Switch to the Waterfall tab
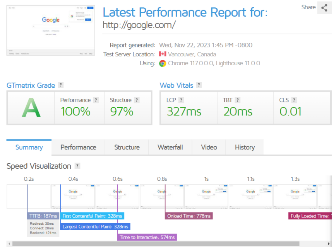Screen dimensions: 336x251 coord(170,147)
